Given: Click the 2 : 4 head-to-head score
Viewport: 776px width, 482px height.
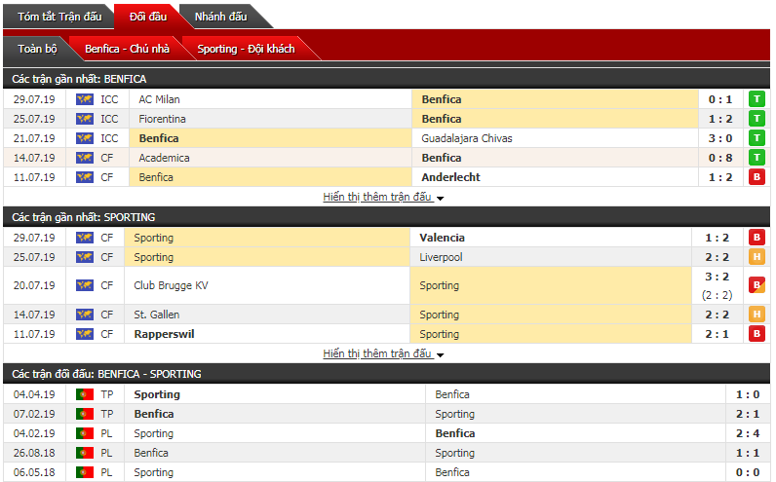Looking at the screenshot, I should (x=748, y=433).
